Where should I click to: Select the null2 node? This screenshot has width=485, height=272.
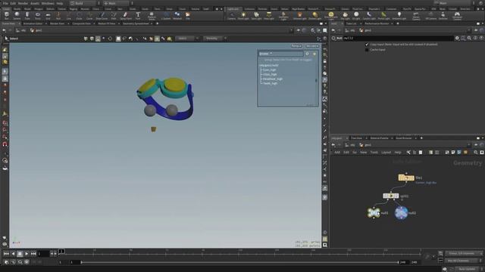(x=401, y=213)
